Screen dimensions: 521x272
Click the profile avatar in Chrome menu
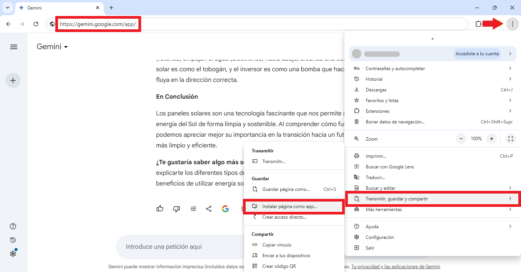point(357,54)
